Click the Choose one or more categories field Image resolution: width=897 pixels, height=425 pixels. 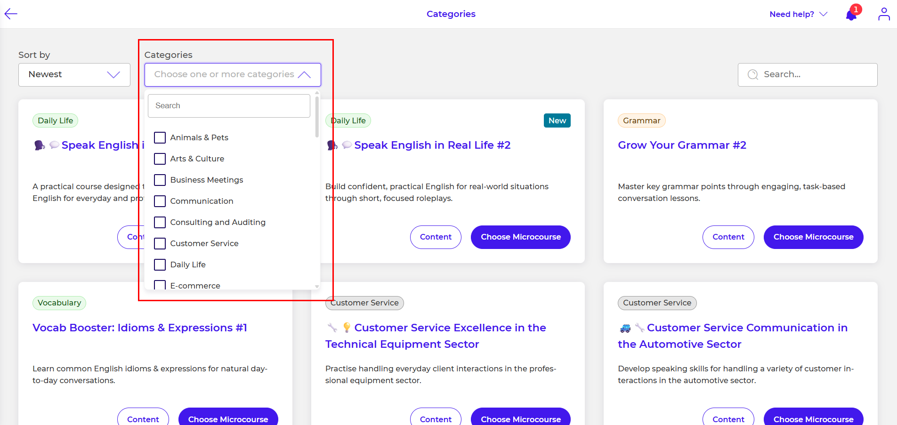tap(224, 75)
